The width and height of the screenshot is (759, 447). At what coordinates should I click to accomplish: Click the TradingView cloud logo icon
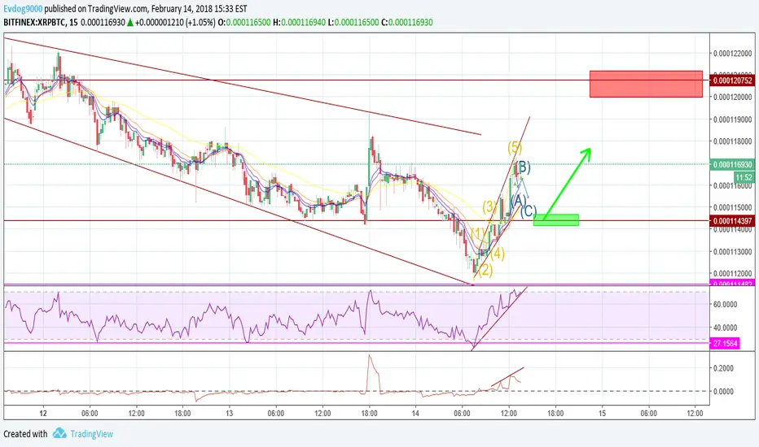[x=59, y=433]
